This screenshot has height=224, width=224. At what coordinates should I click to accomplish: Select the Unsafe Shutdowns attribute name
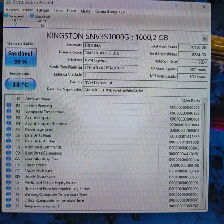[x=40, y=177]
